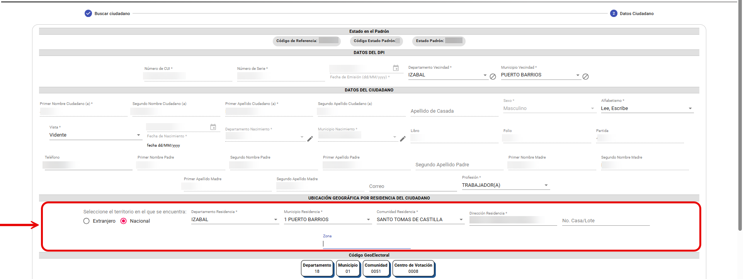Click the Apellido de Casada field
This screenshot has width=743, height=279.
coord(454,111)
